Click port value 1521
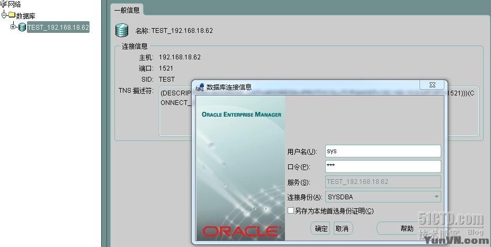 click(x=166, y=68)
